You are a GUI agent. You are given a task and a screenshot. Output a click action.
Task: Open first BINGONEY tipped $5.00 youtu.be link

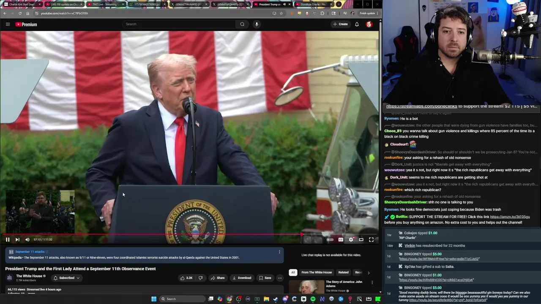click(x=439, y=259)
